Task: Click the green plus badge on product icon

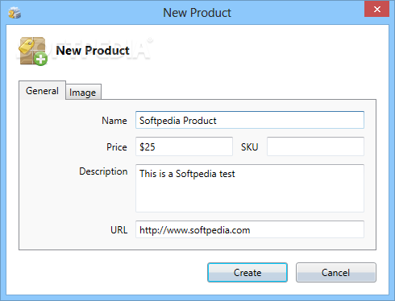Action: [x=41, y=60]
